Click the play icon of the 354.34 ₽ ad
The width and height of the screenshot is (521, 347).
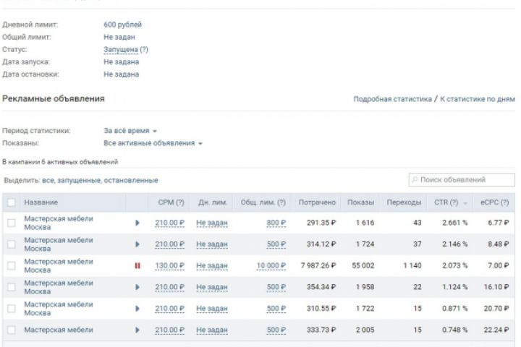(x=137, y=288)
